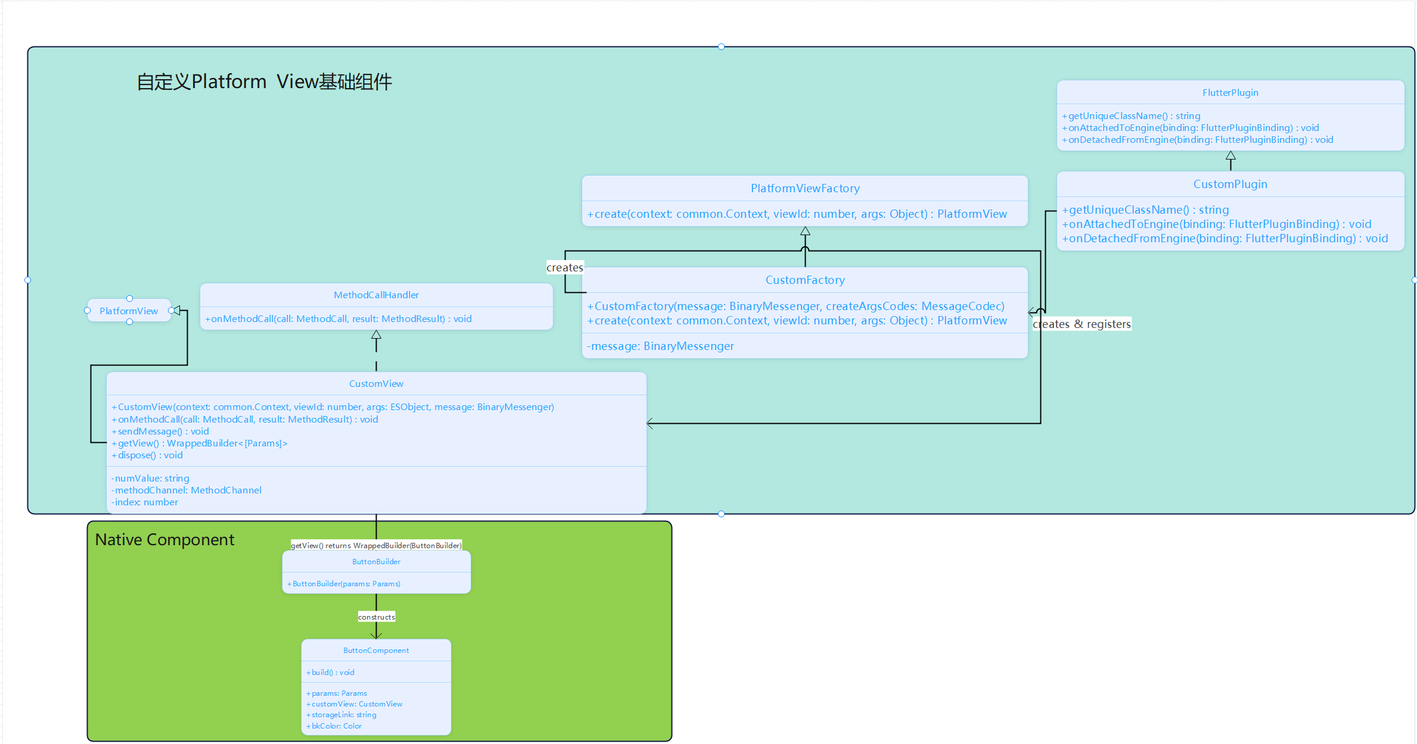This screenshot has width=1417, height=744.
Task: Click the 'Native Component' group title
Action: click(164, 539)
